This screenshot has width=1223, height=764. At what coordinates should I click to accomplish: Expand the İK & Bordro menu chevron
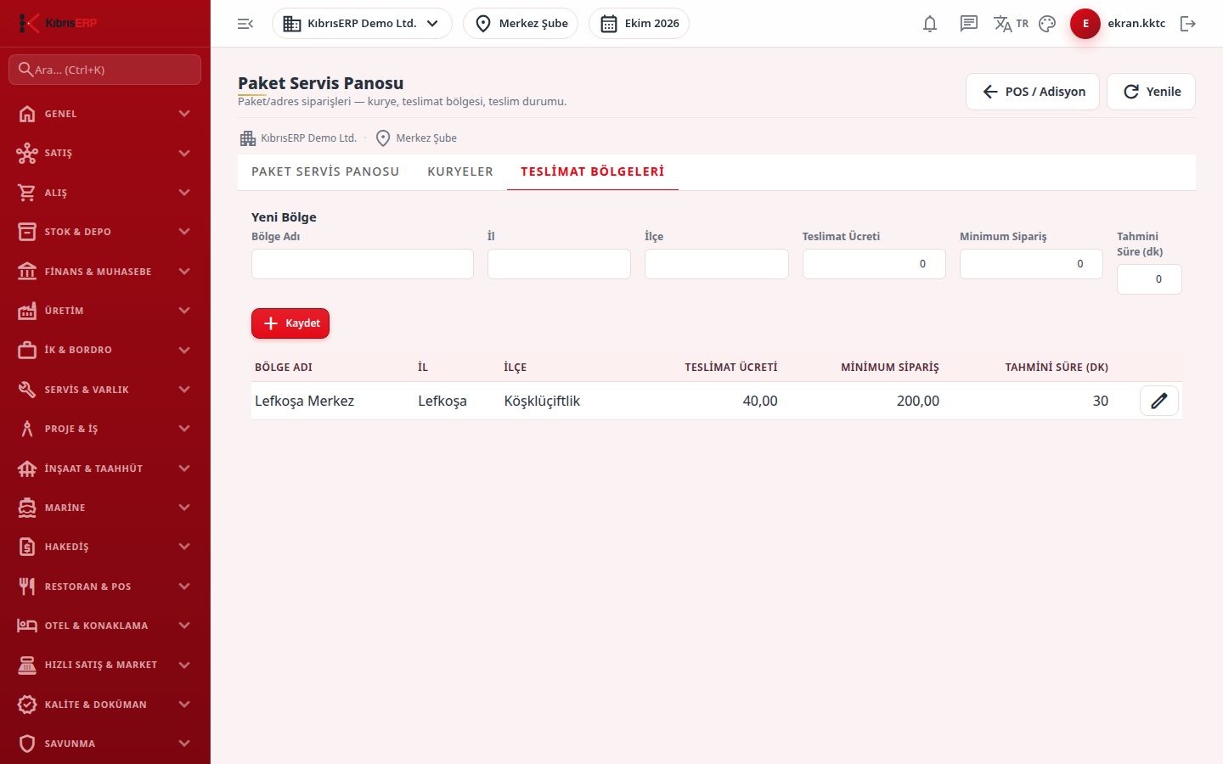(x=184, y=350)
